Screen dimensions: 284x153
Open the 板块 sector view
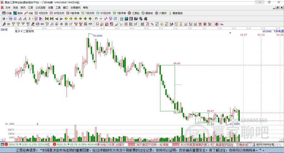tap(18, 13)
